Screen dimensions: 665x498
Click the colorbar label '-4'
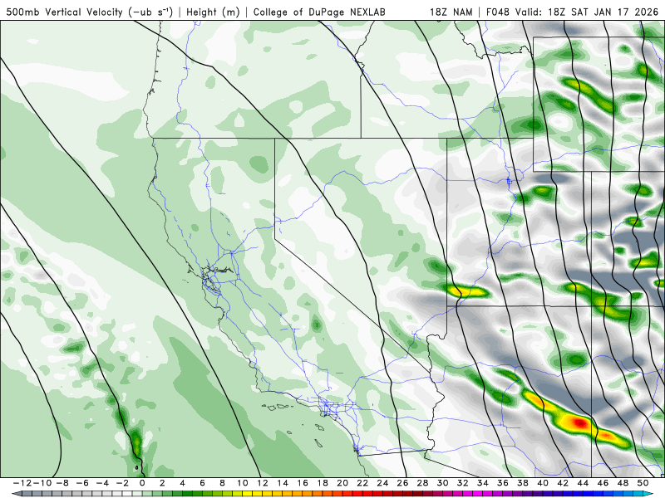click(102, 483)
